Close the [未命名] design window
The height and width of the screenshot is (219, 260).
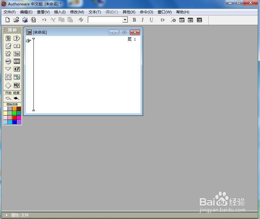pos(135,32)
